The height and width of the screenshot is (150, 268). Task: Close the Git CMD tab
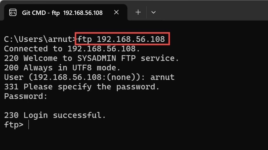click(x=116, y=12)
